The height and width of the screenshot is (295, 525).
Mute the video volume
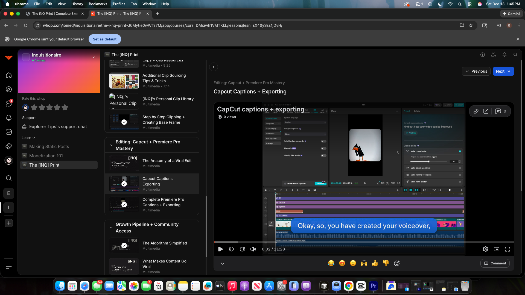click(253, 249)
